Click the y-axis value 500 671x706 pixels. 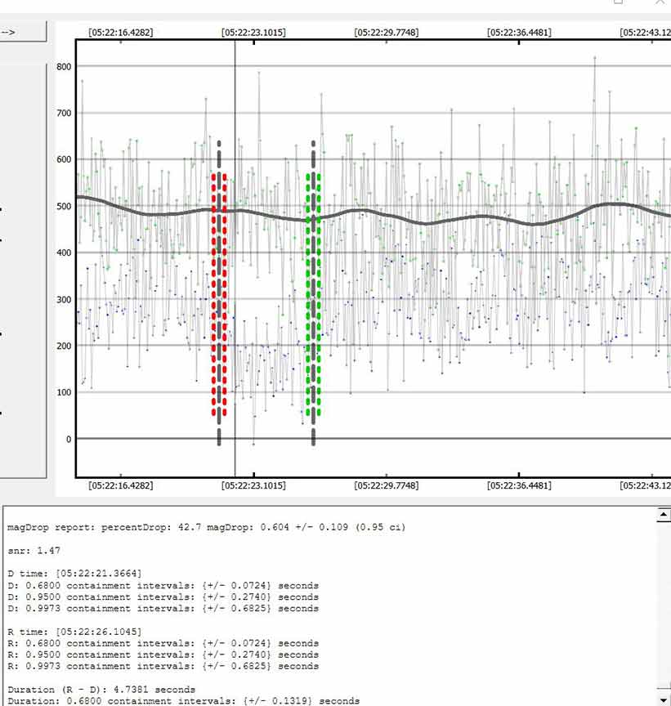click(64, 206)
